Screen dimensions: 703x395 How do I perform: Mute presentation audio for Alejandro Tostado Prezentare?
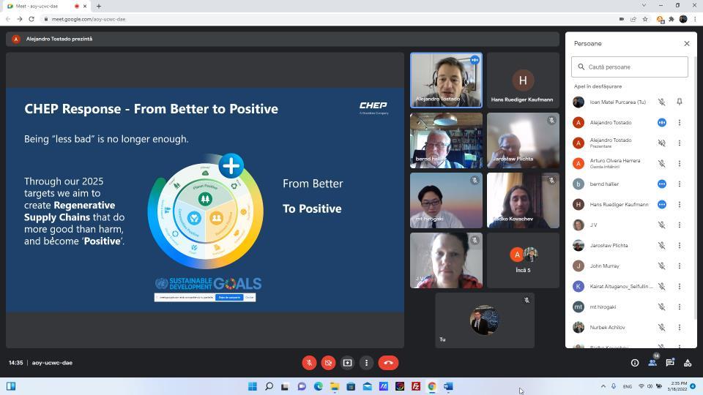662,143
